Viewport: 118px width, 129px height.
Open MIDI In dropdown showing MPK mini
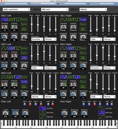pyautogui.click(x=55, y=10)
